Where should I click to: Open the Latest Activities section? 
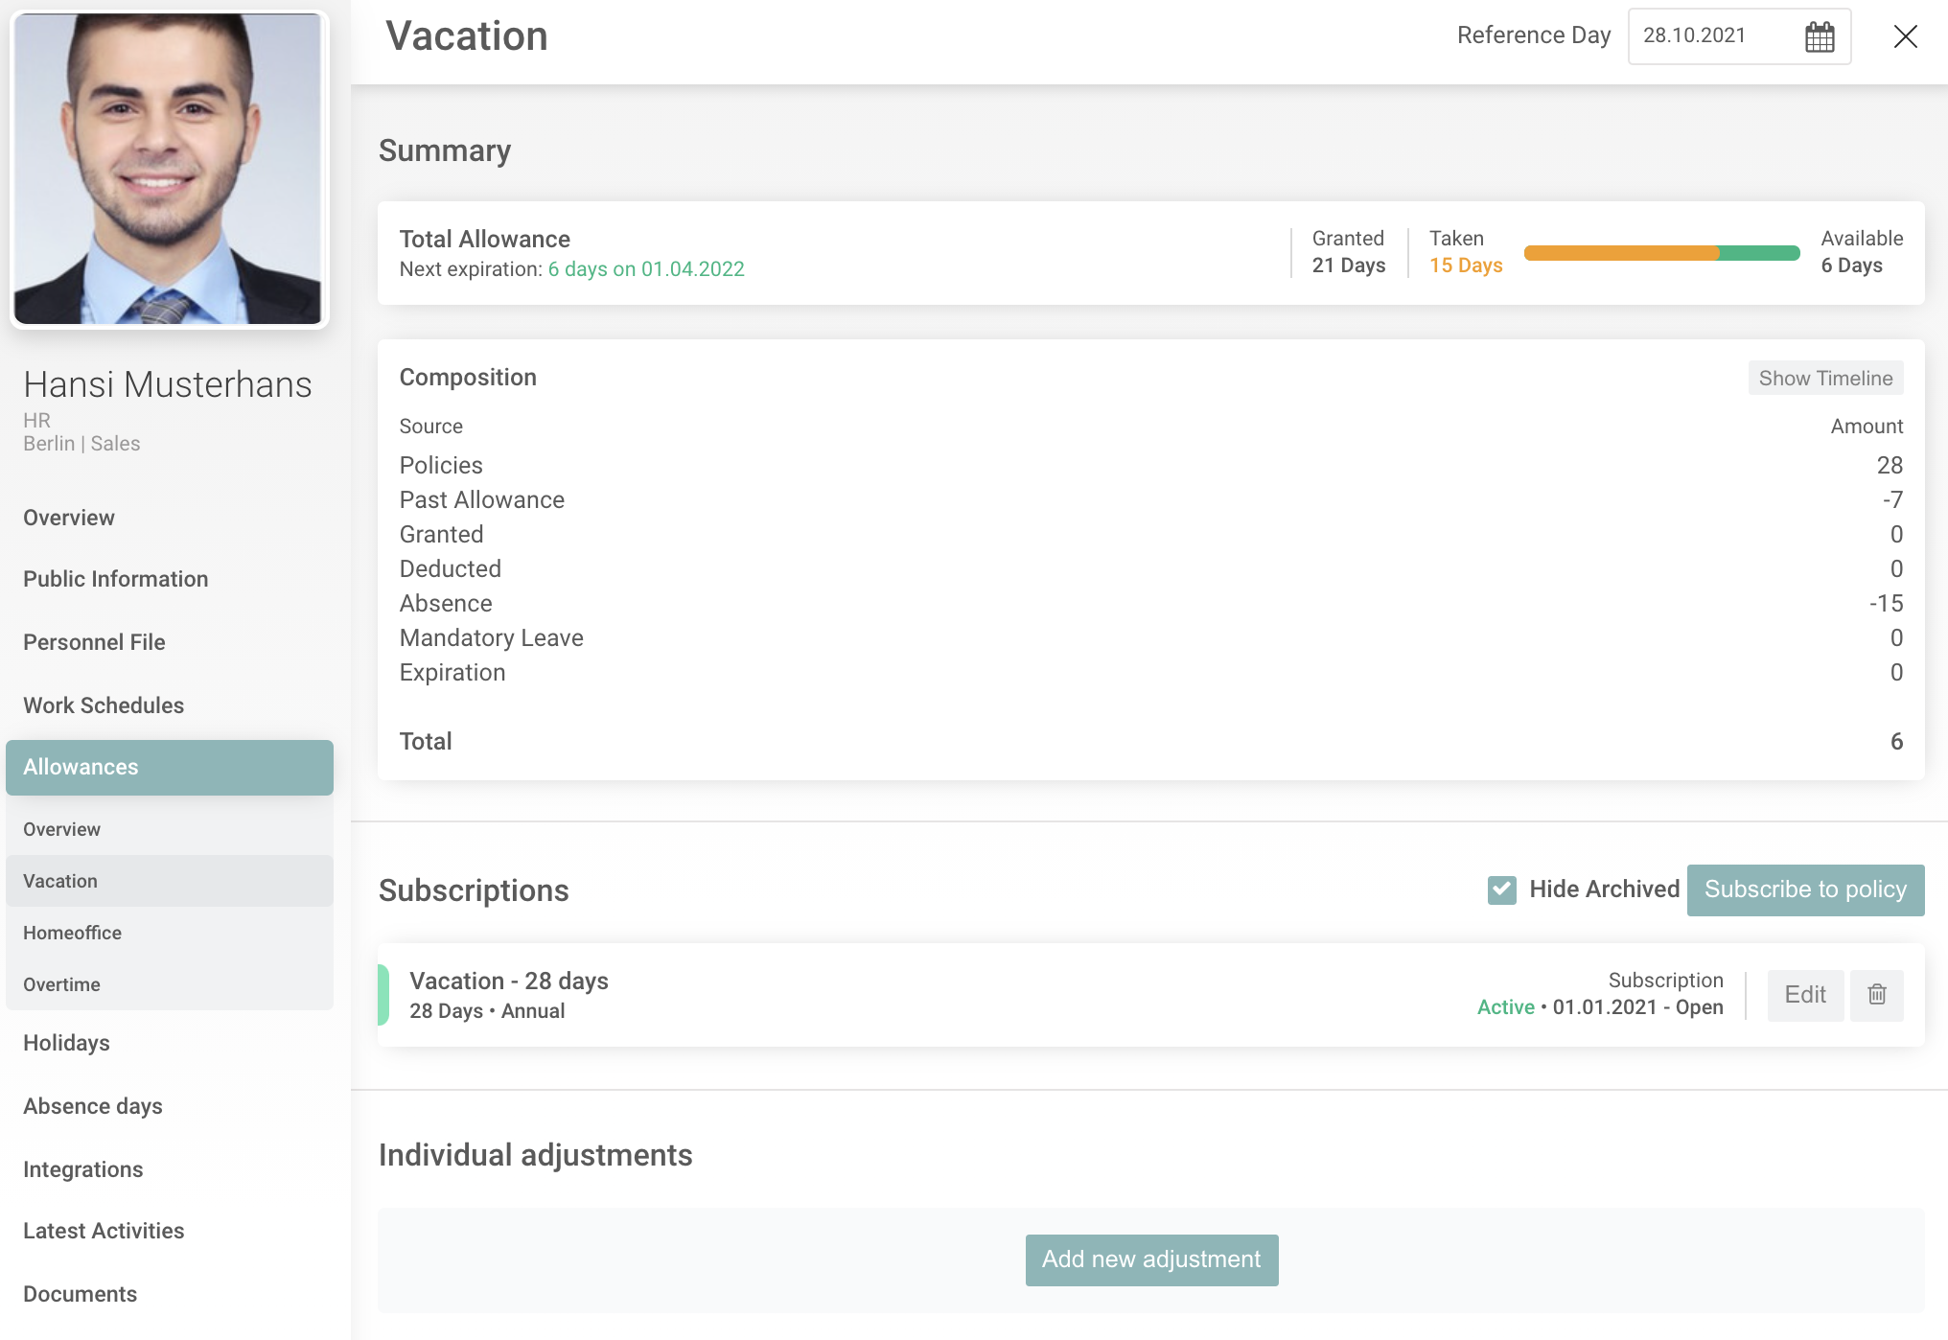point(104,1231)
